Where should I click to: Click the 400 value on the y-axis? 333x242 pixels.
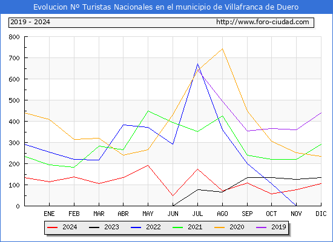(x=14, y=122)
